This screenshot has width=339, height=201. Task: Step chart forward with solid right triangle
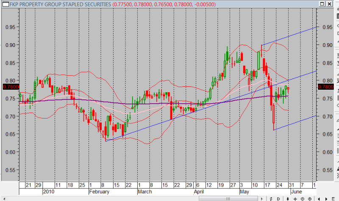[326, 199]
